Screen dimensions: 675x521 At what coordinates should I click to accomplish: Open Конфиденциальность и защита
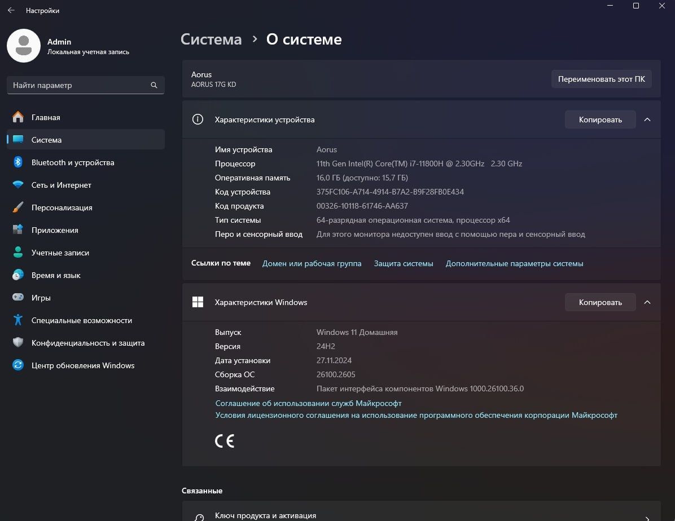(86, 342)
